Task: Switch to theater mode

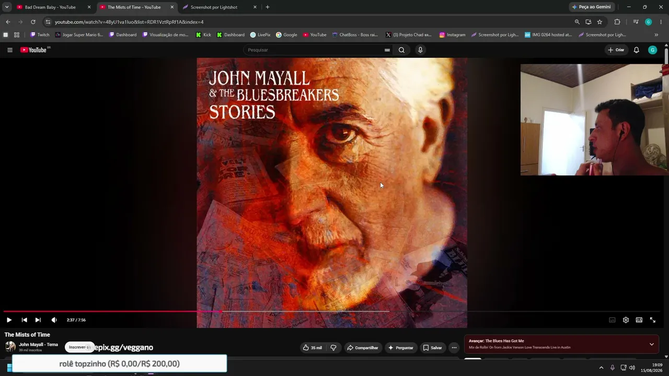Action: pos(639,320)
